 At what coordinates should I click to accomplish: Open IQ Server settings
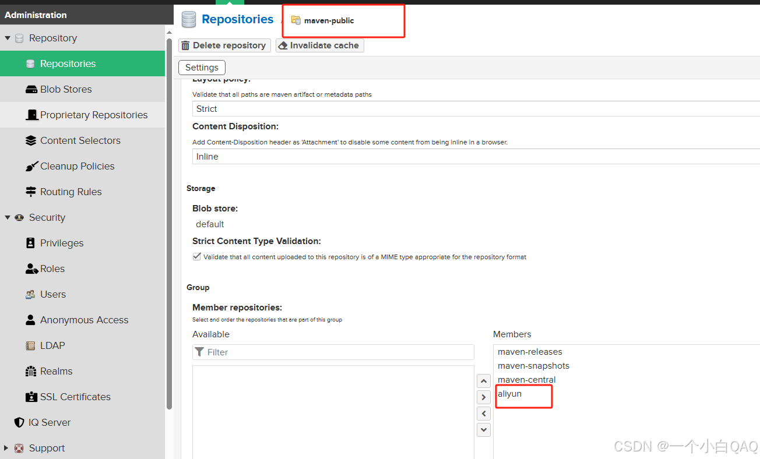click(83, 422)
